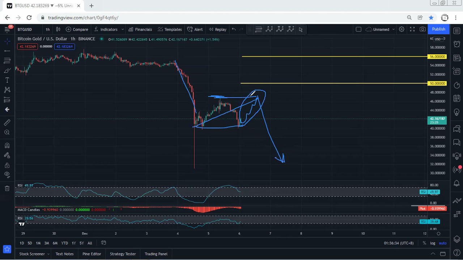463x260 pixels.
Task: Open the prediction and measurement tools
Action: (x=7, y=100)
